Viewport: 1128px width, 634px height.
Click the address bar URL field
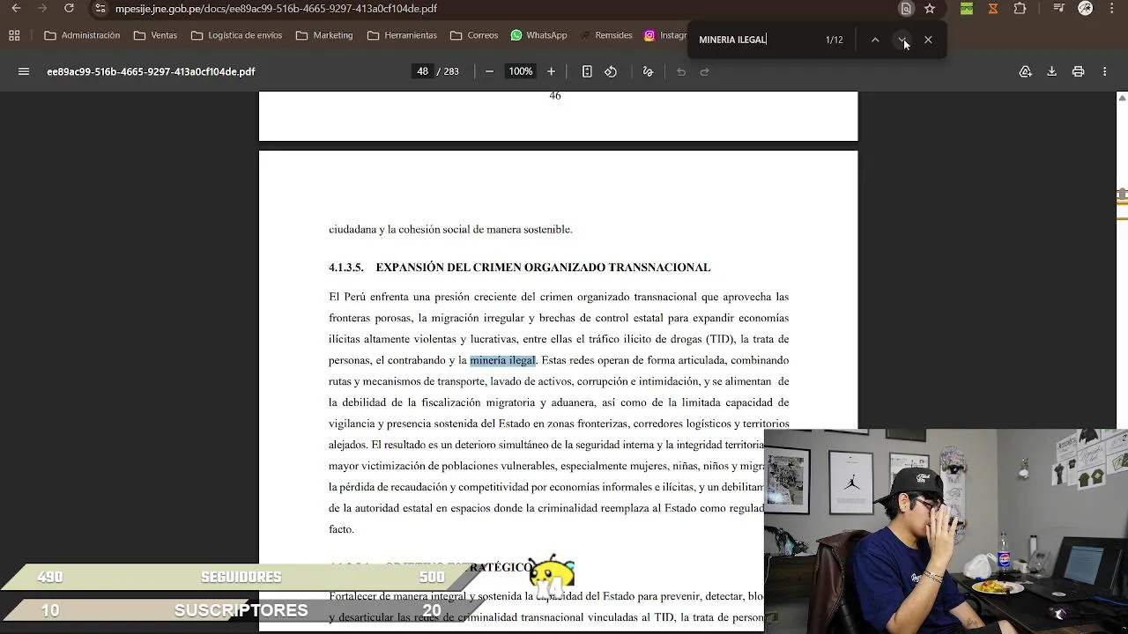[x=493, y=9]
